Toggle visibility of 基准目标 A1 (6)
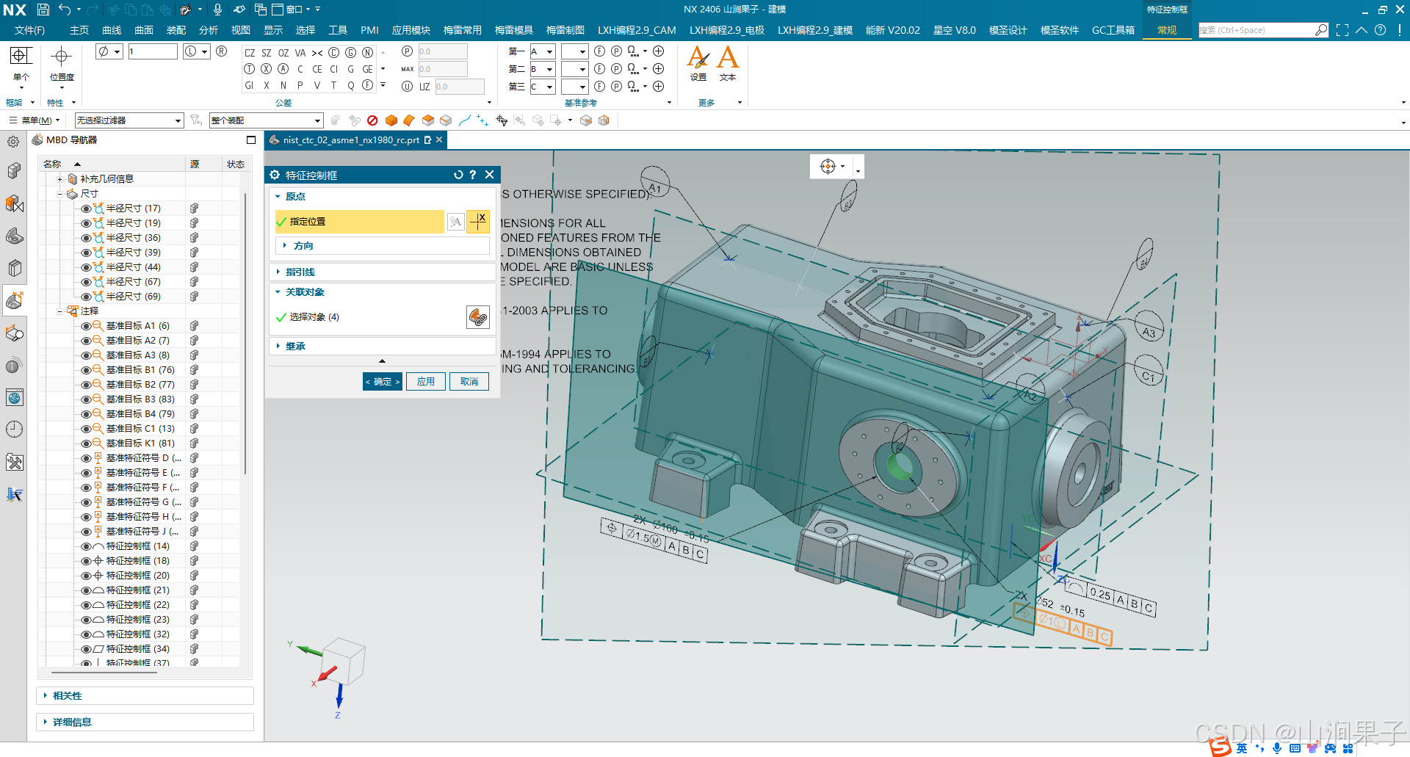1410x757 pixels. [x=86, y=326]
